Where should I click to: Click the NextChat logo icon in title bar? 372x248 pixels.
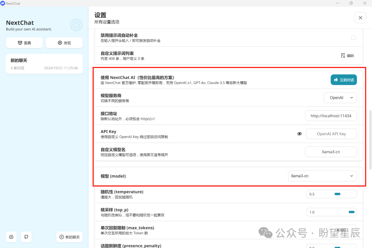[x=3, y=3]
